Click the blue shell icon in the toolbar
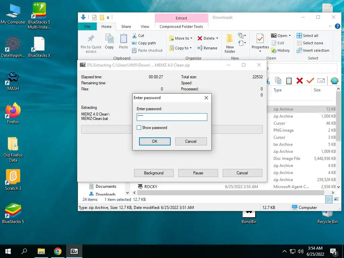Screen dimensions: 344x258 [334, 81]
